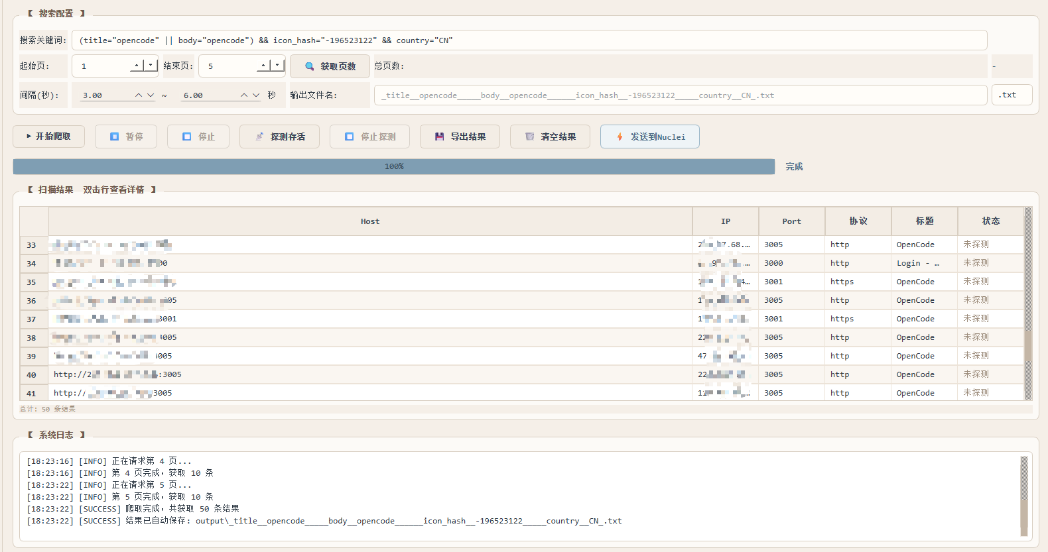Raise the minimum interval 3.00 with up chevron
This screenshot has width=1048, height=552.
pos(139,95)
